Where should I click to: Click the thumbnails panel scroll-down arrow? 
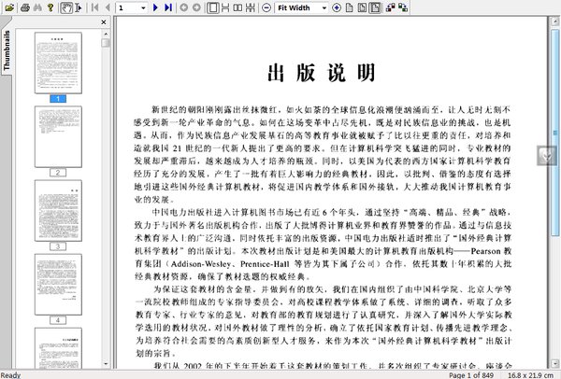106,364
